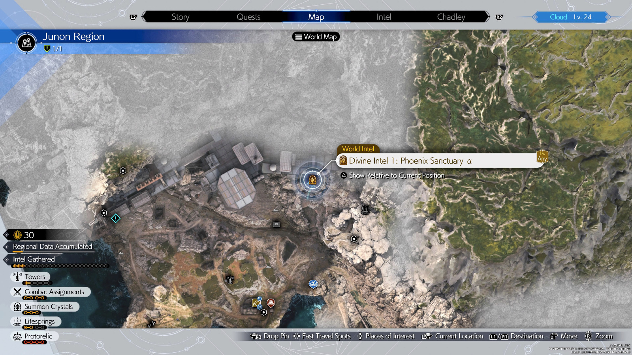Click Show Relative to Current Position
The height and width of the screenshot is (355, 632).
(x=396, y=176)
